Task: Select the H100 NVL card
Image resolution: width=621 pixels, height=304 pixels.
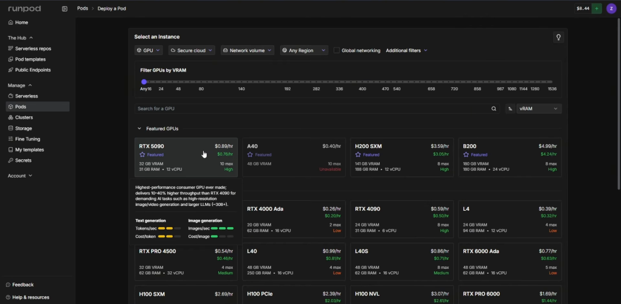Action: pyautogui.click(x=402, y=295)
